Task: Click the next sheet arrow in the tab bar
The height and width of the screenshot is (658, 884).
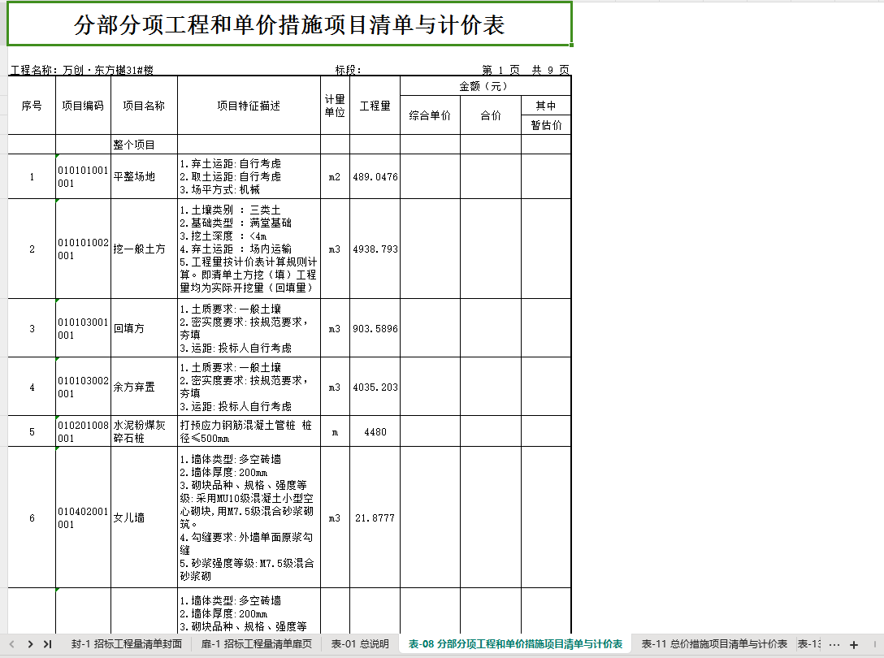Action: tap(30, 644)
